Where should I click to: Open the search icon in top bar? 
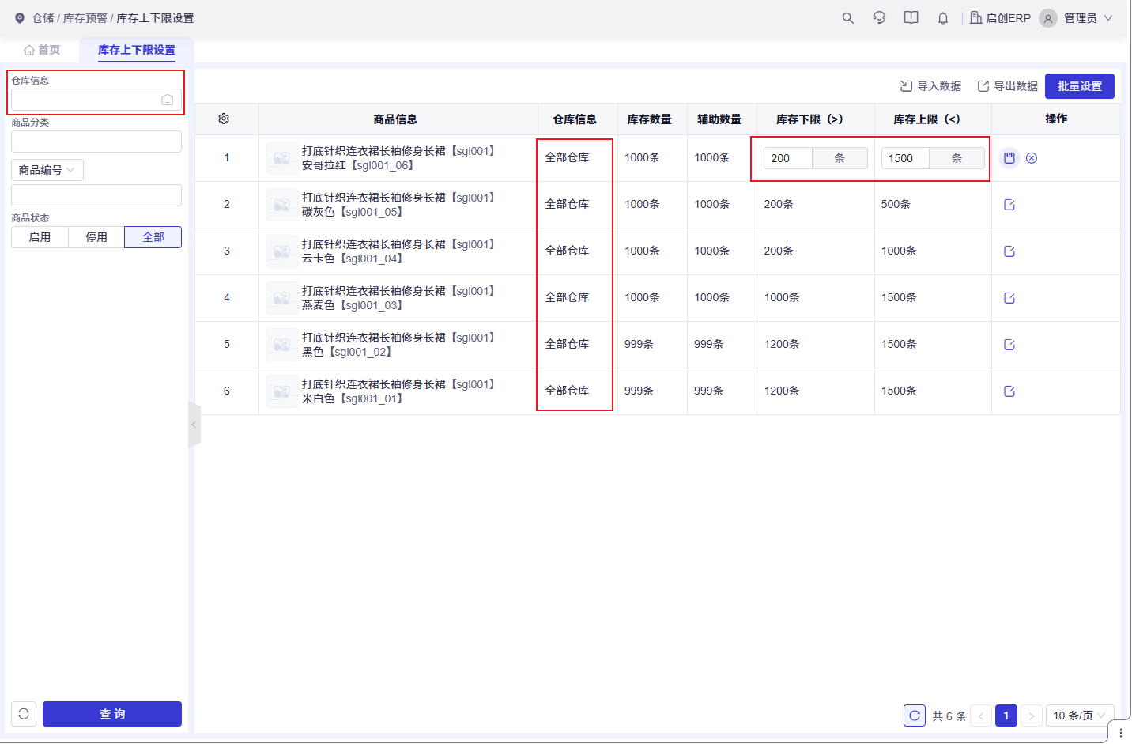click(847, 17)
